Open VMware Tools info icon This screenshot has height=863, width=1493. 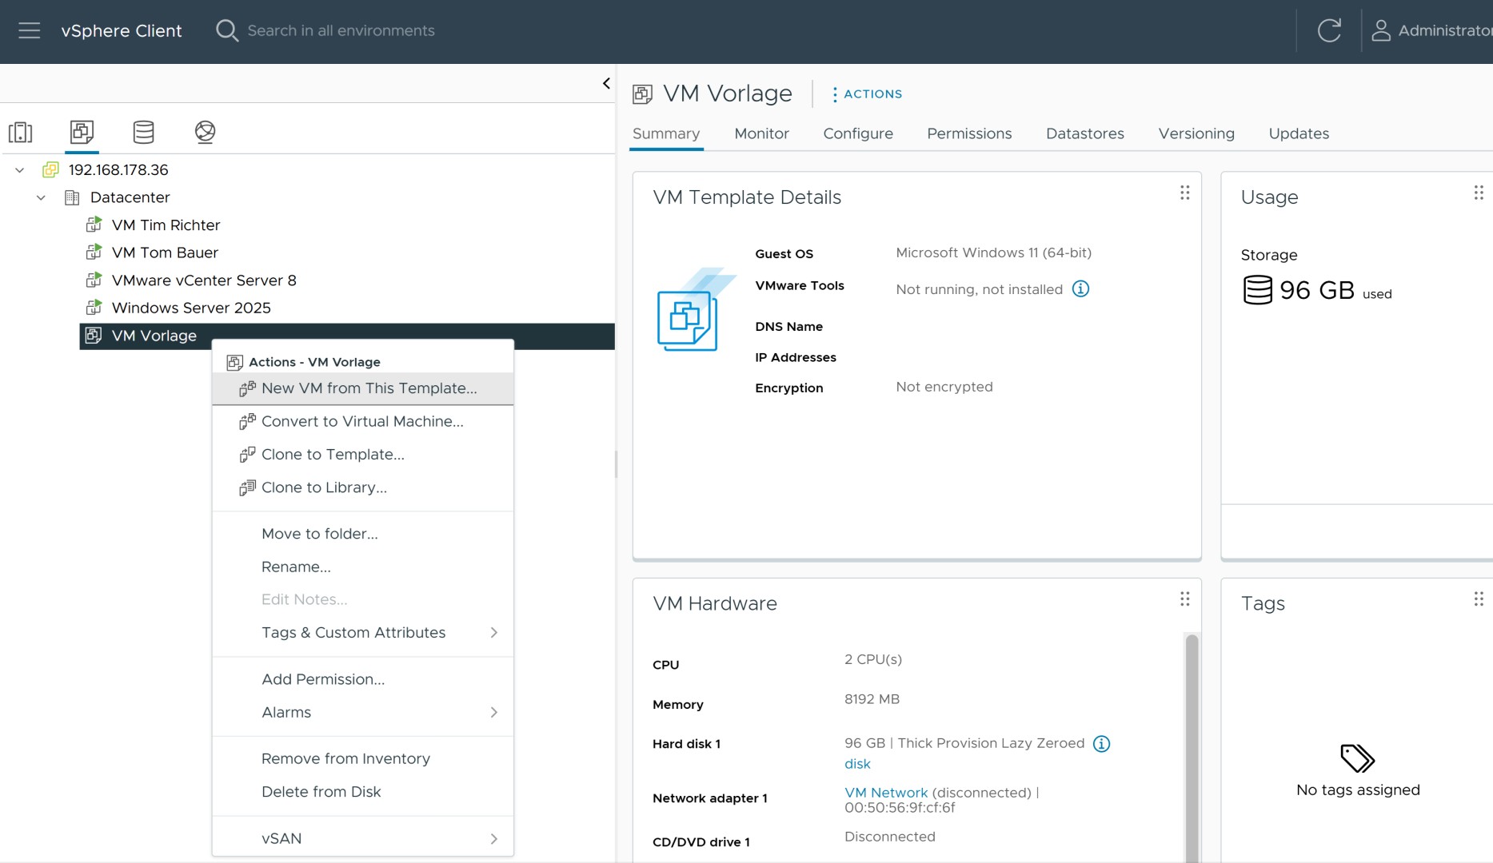[1080, 288]
